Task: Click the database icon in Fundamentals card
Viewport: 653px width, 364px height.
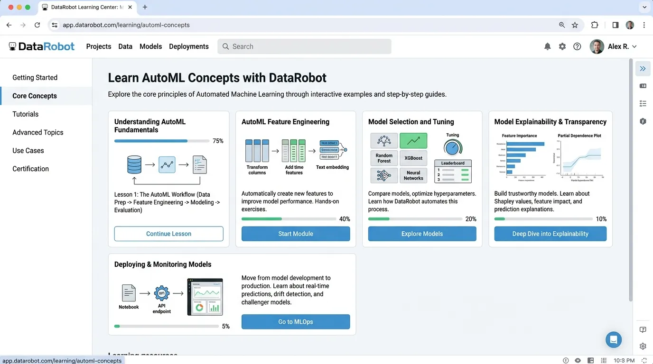Action: pyautogui.click(x=134, y=164)
